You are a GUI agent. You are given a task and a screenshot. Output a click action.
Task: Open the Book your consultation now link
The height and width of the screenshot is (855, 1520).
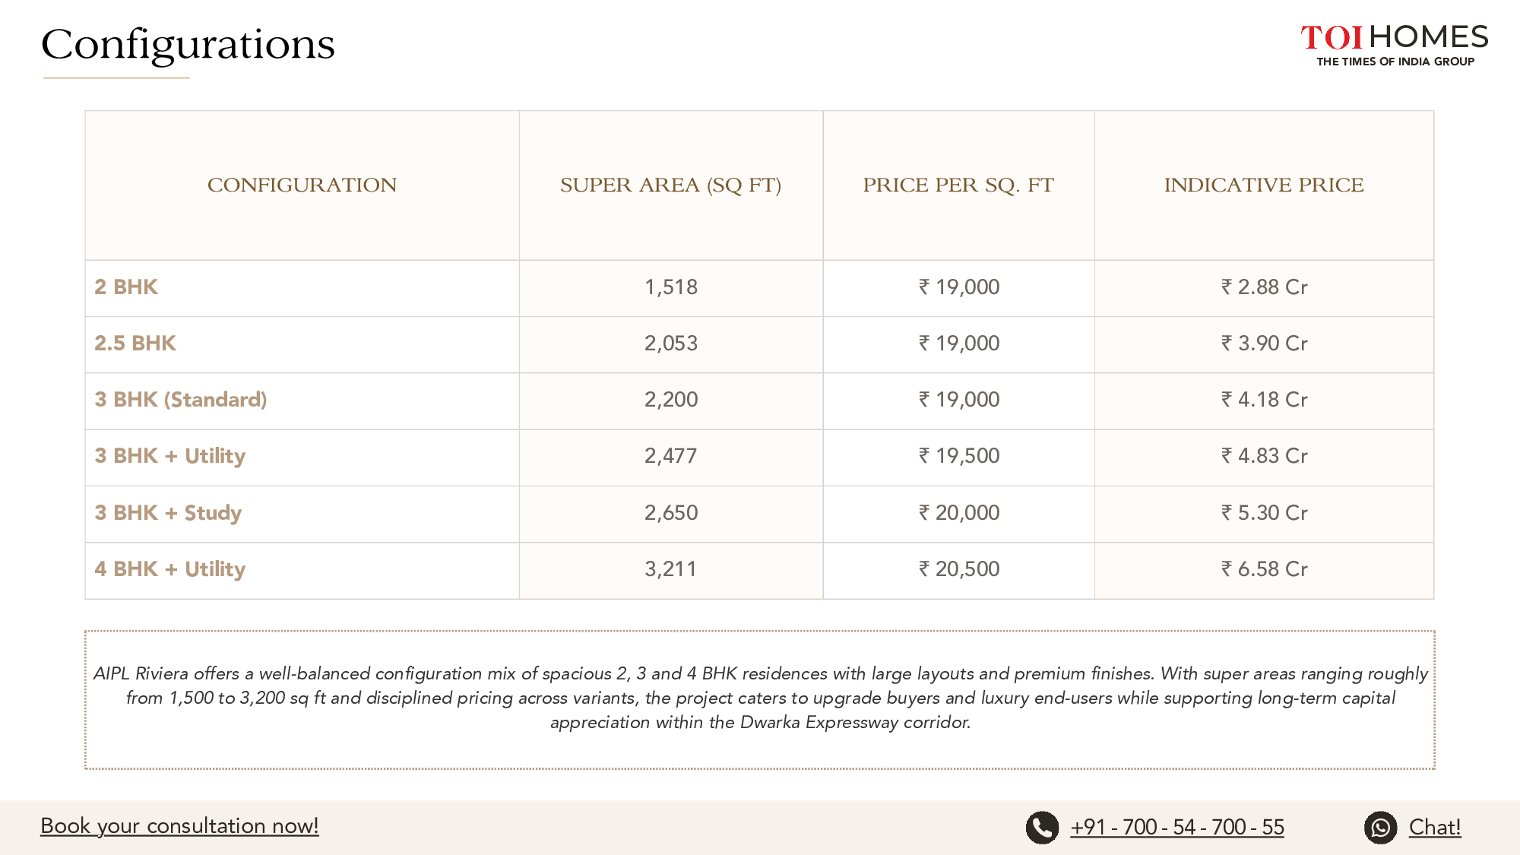tap(179, 826)
